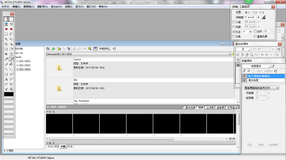Select the magic wand tool

coord(6,39)
